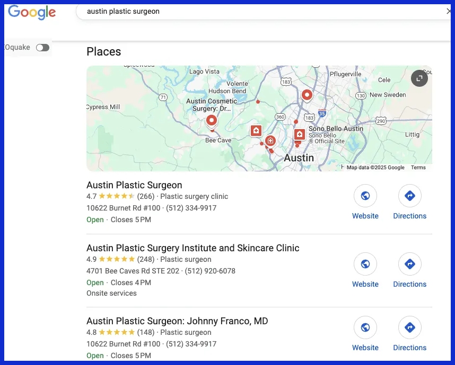Get Directions icon for Johnny Franco, MD
455x365 pixels.
coord(409,328)
